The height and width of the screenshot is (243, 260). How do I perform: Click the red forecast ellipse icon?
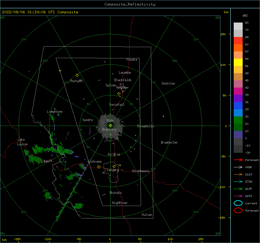(x=238, y=210)
